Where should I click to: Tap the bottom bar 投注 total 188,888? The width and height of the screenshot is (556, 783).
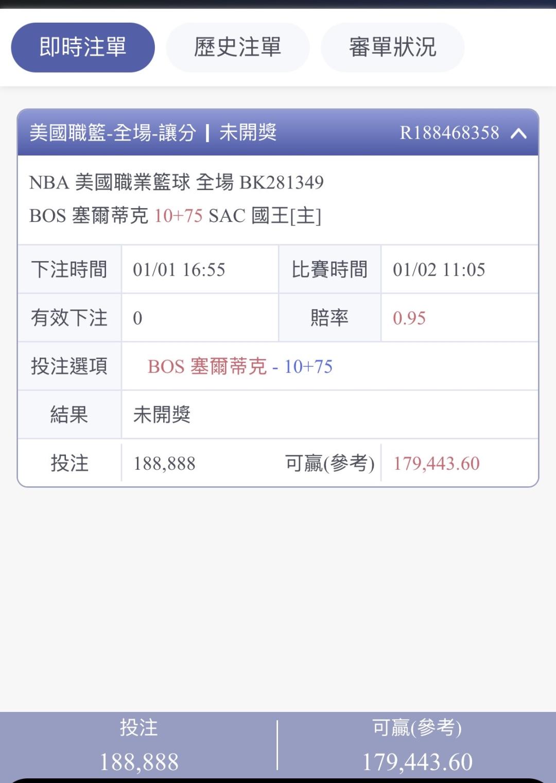(x=139, y=762)
